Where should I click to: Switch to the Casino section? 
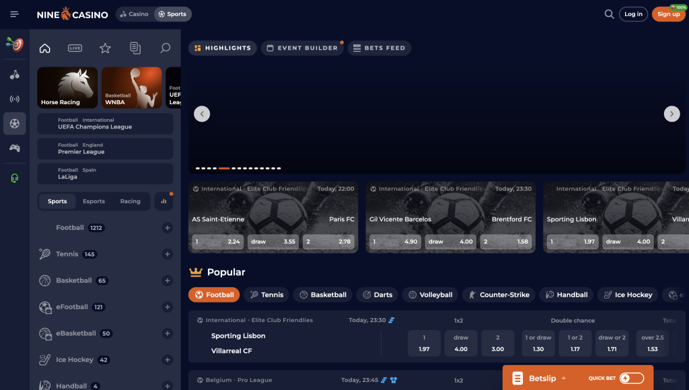pyautogui.click(x=135, y=14)
